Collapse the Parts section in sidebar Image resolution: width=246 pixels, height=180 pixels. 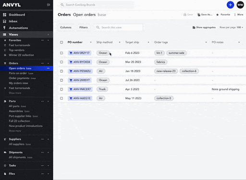click(x=48, y=101)
